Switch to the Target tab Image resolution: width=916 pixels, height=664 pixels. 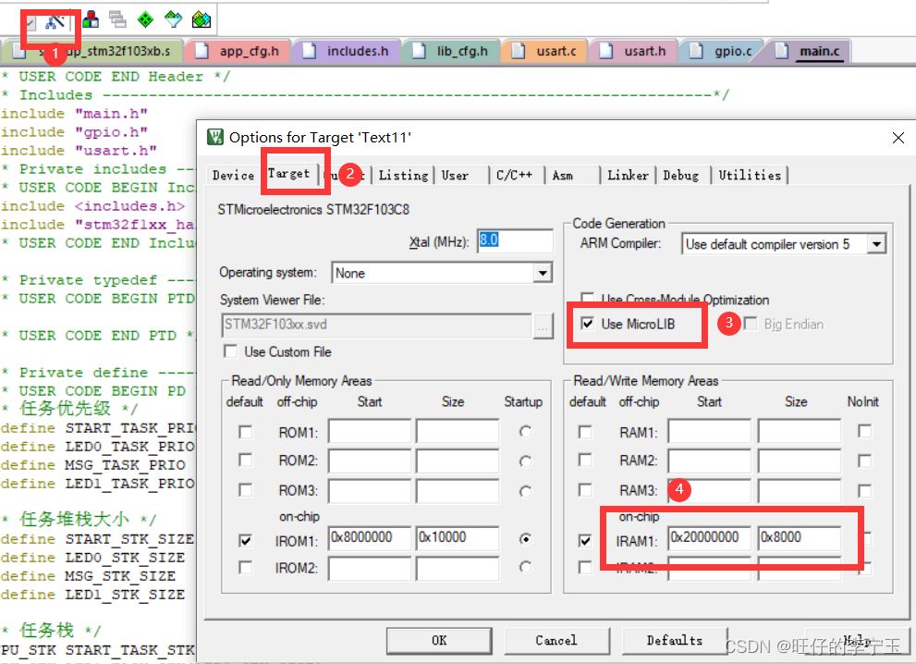click(x=288, y=174)
